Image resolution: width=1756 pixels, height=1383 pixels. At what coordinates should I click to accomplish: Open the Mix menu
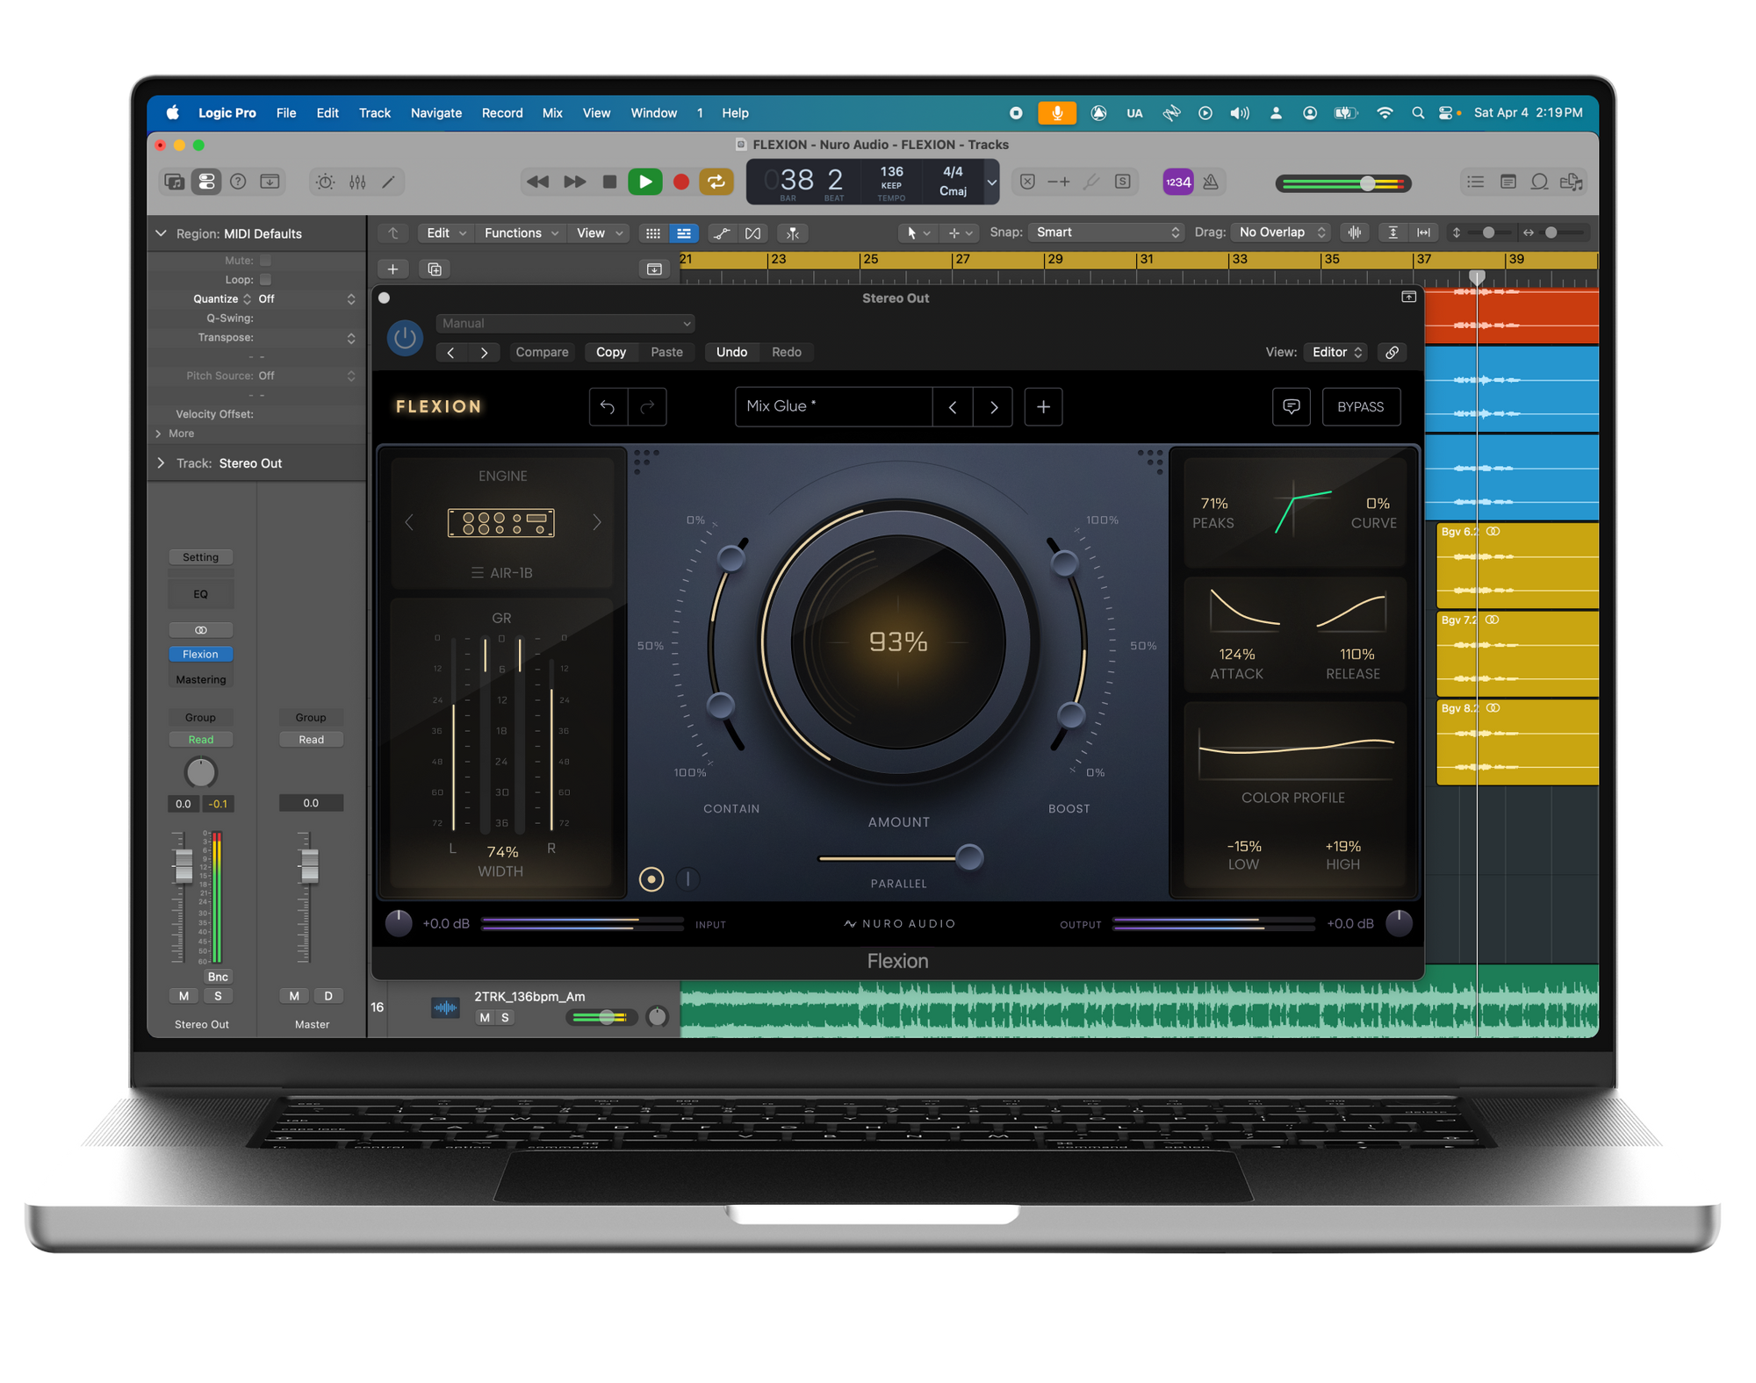(x=552, y=113)
